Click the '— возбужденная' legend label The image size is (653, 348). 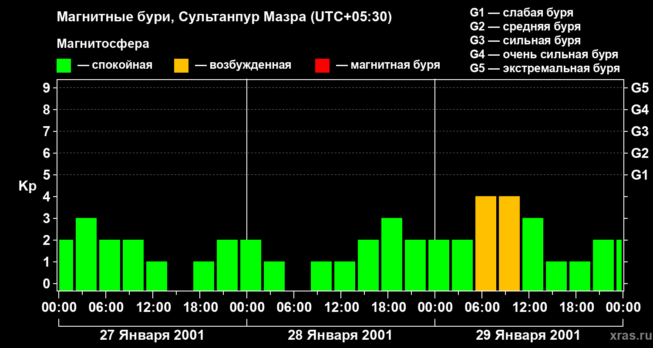[243, 66]
